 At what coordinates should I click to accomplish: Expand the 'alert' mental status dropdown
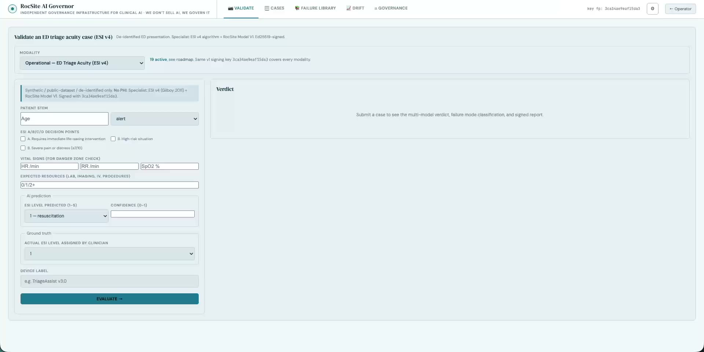(x=155, y=119)
